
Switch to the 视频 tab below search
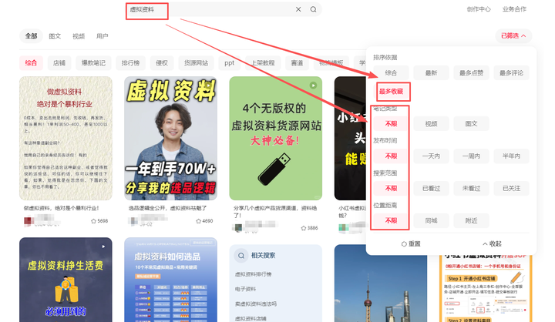79,36
